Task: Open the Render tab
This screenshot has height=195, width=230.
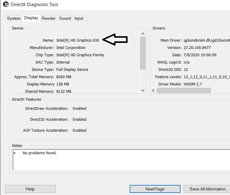Action: 49,18
